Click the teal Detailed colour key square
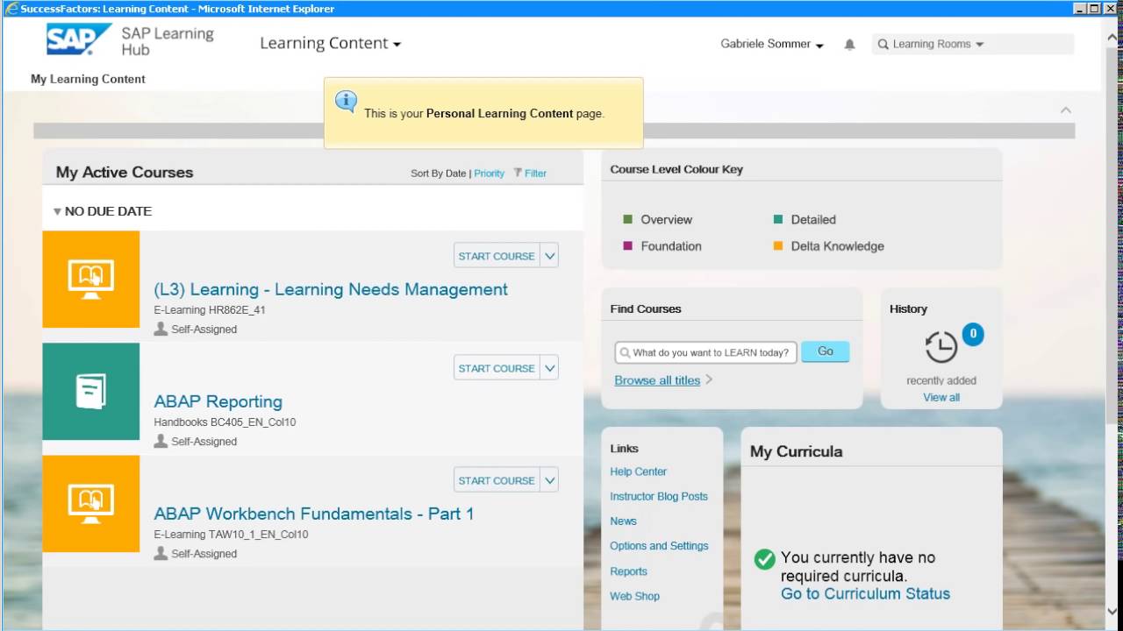Screen dimensions: 1123x631 point(777,219)
